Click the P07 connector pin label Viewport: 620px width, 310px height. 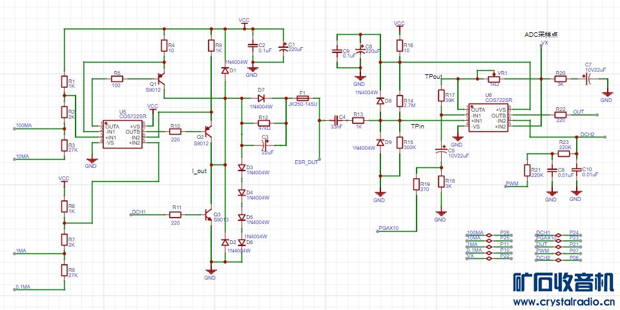point(573,251)
